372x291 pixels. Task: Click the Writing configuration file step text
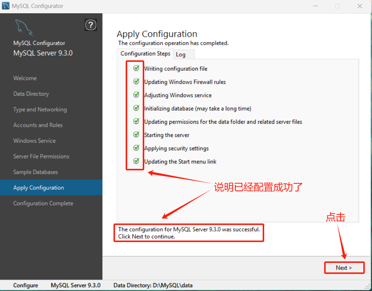point(176,69)
